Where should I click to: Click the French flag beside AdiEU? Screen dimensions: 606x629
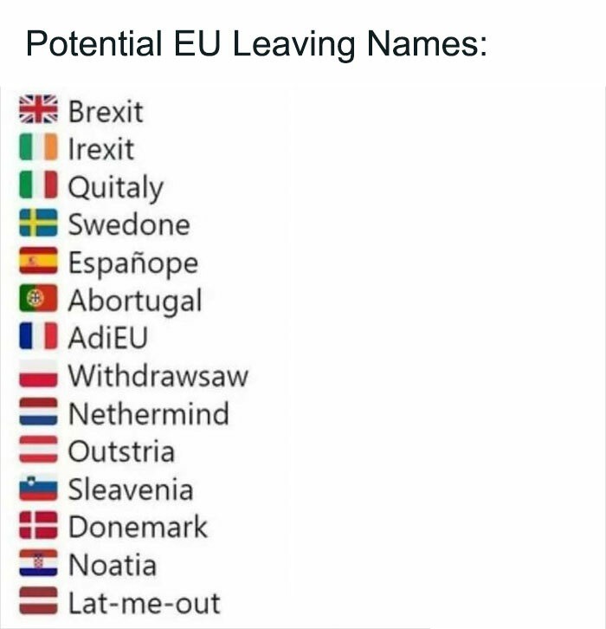pos(38,336)
